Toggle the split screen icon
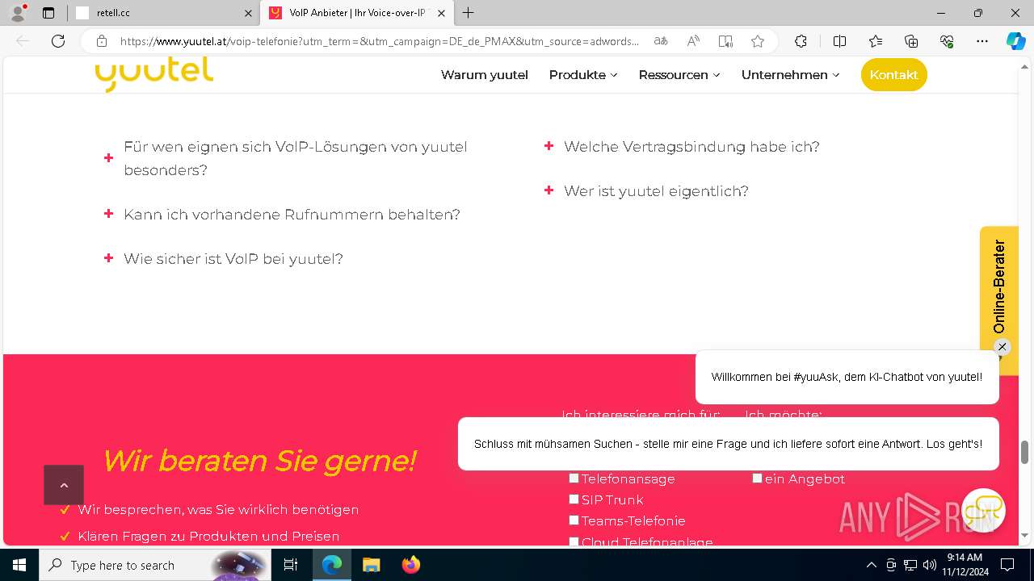Screen dimensions: 1034x581 [839, 41]
